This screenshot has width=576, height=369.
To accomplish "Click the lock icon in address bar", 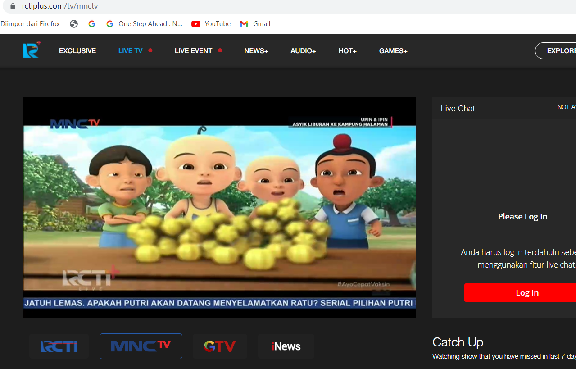I will pos(13,6).
